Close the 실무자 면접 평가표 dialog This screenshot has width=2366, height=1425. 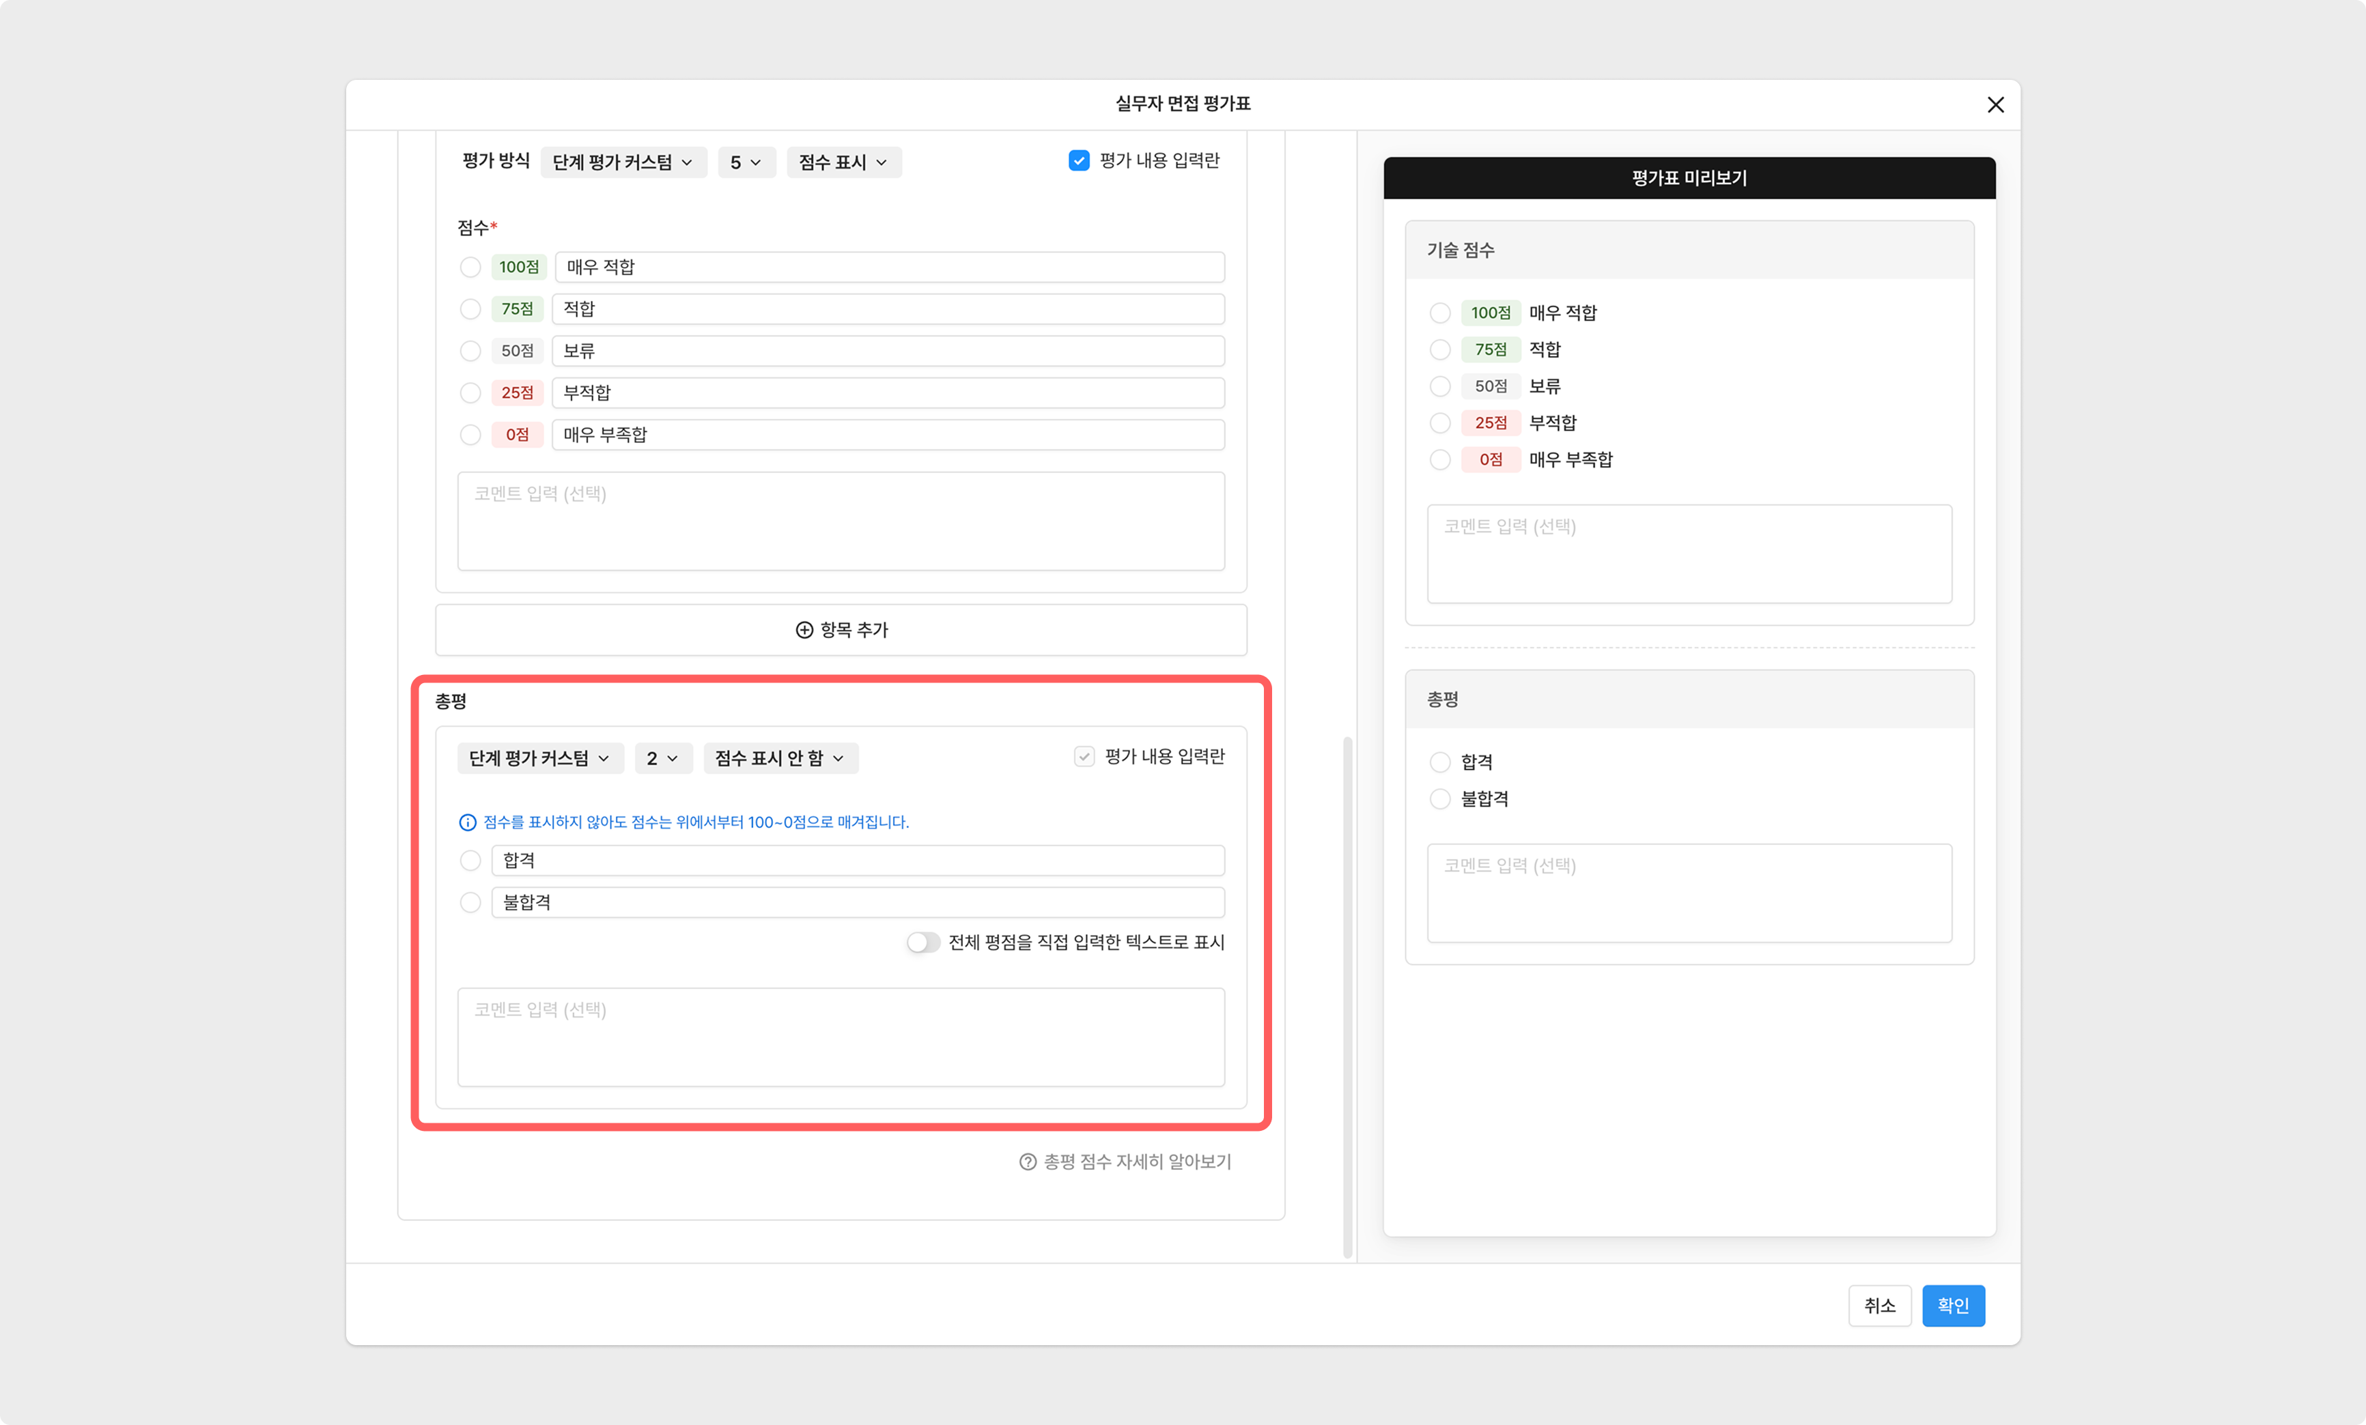coord(1995,104)
